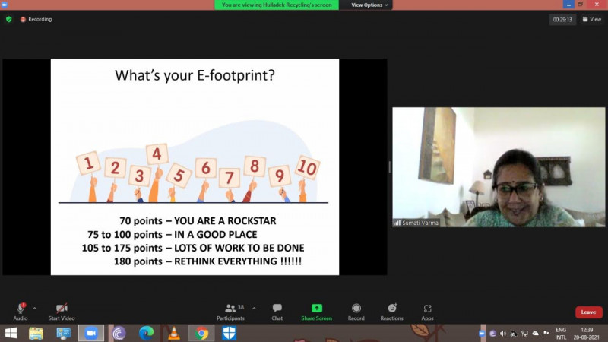Open the View layout menu
Screen dimensions: 608x342
point(591,20)
